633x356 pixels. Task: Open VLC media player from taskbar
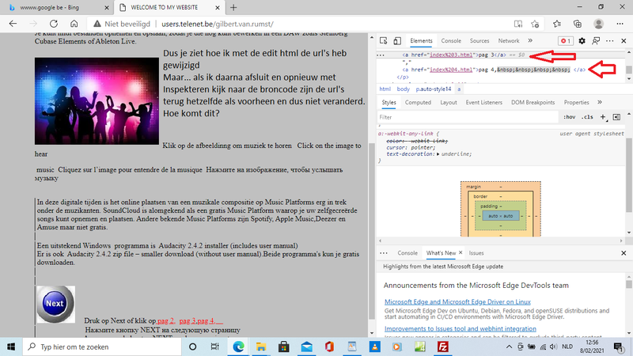[x=374, y=347]
